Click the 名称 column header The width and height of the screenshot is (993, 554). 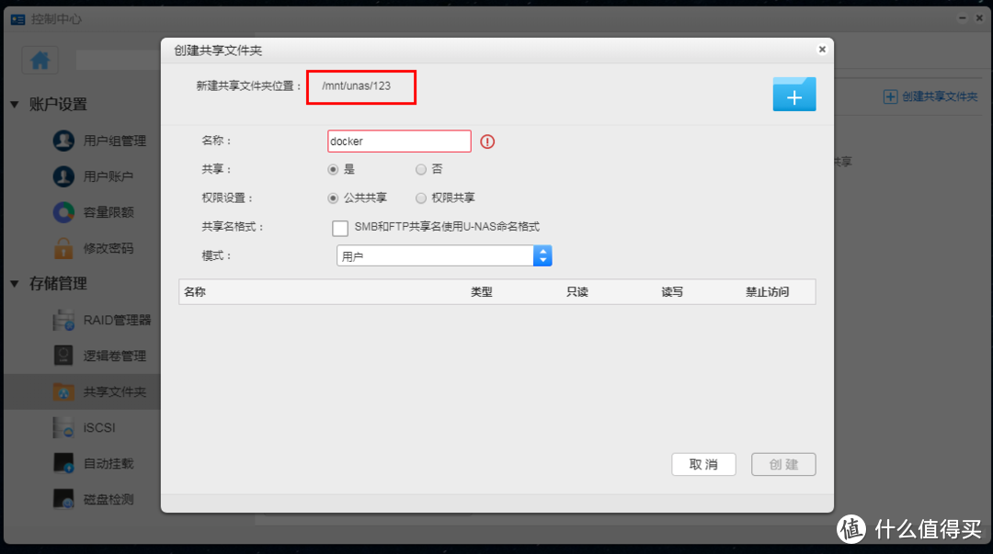pos(195,292)
